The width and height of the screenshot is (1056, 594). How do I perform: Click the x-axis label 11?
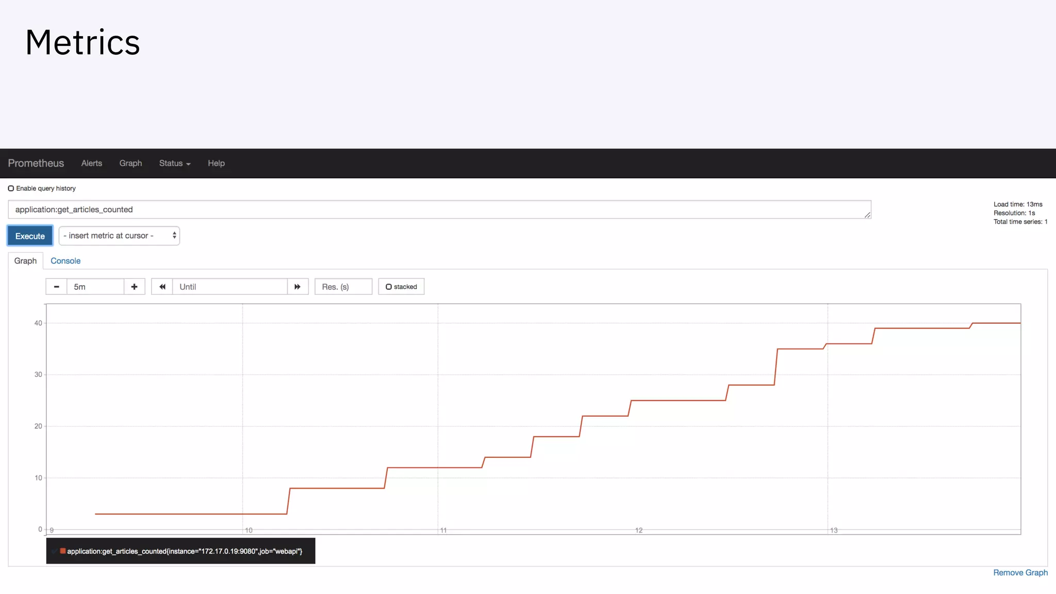pyautogui.click(x=443, y=530)
